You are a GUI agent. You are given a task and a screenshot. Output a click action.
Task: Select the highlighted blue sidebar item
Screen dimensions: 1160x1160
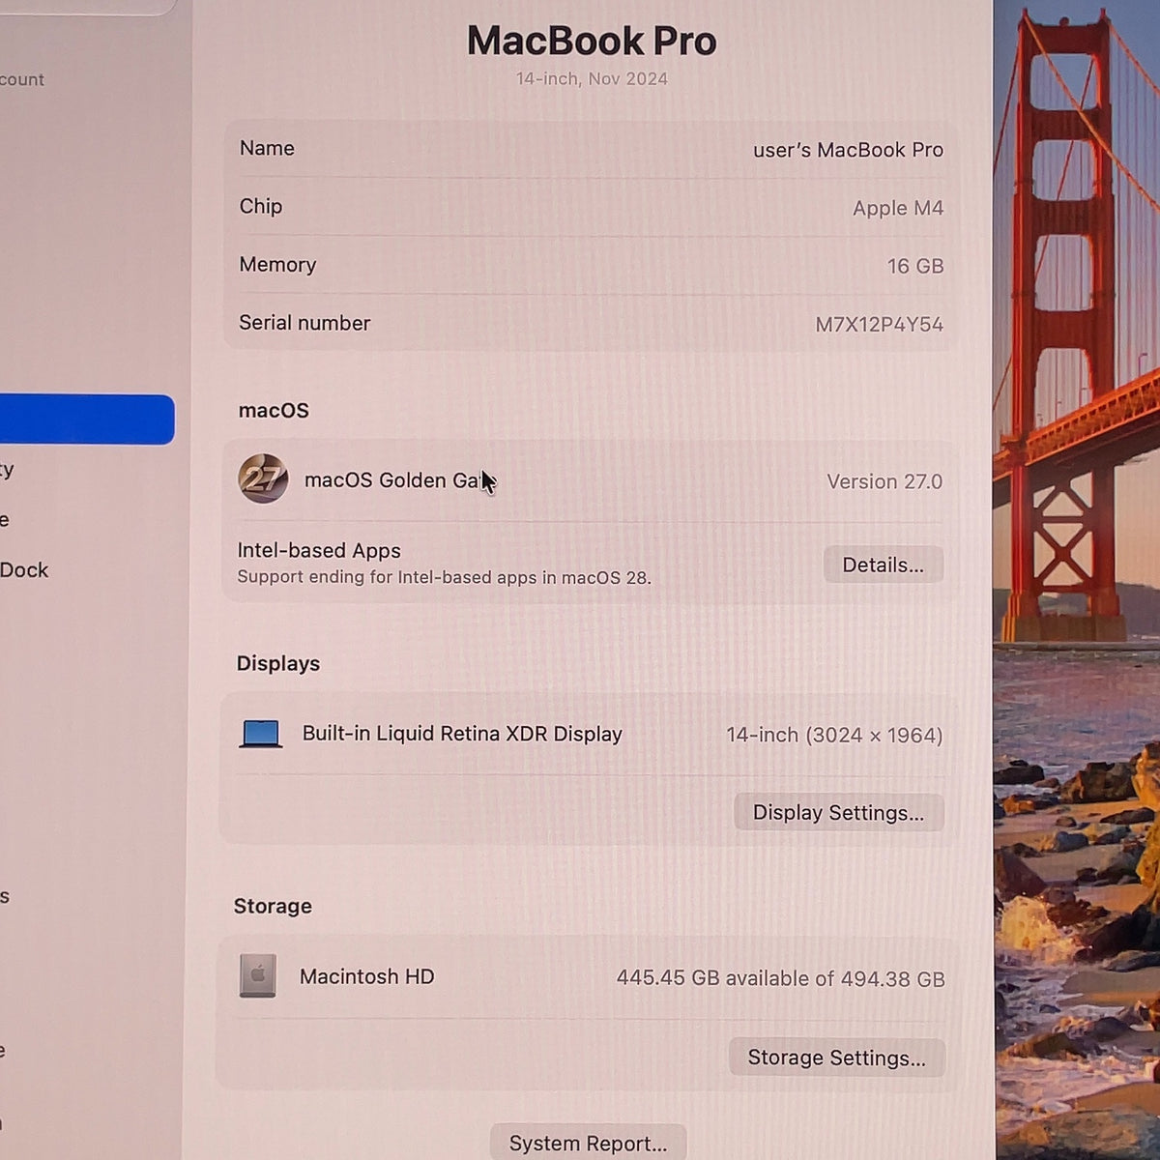click(x=87, y=420)
